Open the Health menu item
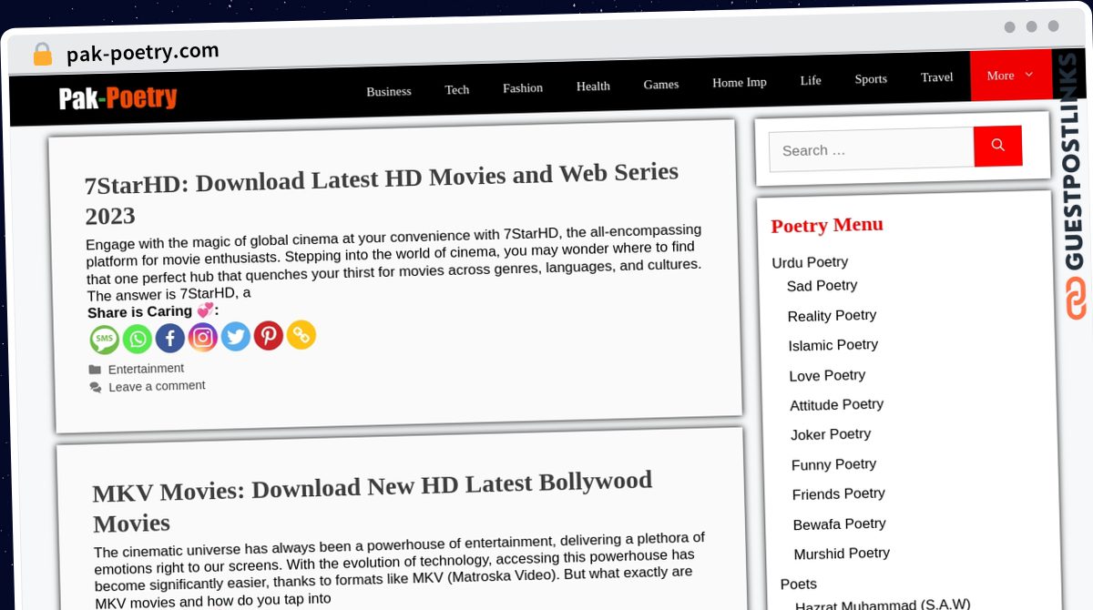The width and height of the screenshot is (1093, 610). pos(593,86)
